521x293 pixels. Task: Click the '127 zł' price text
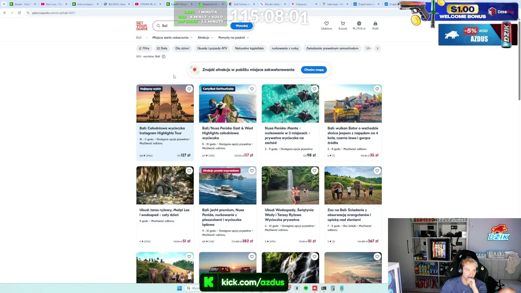point(186,155)
